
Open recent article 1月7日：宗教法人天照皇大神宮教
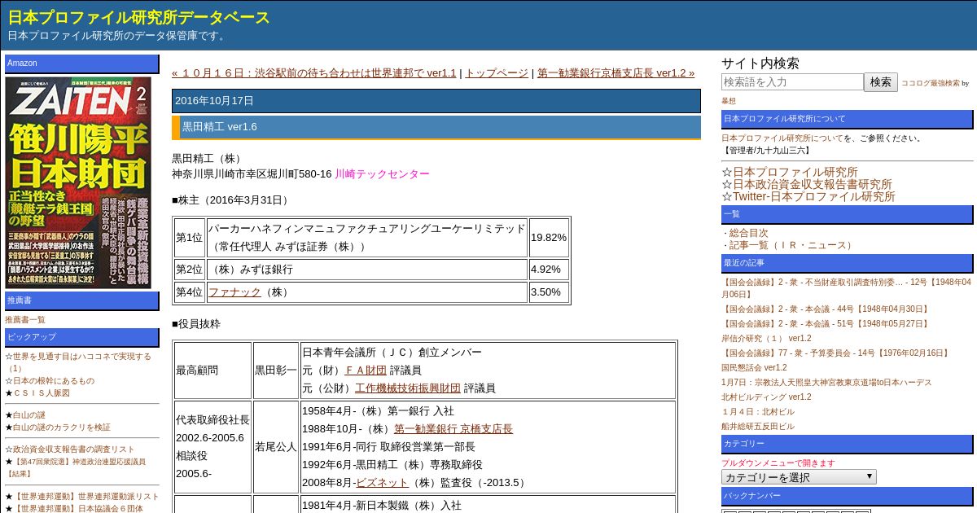(826, 383)
